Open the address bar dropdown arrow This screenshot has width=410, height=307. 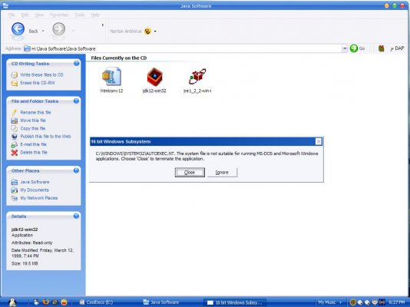coord(345,48)
